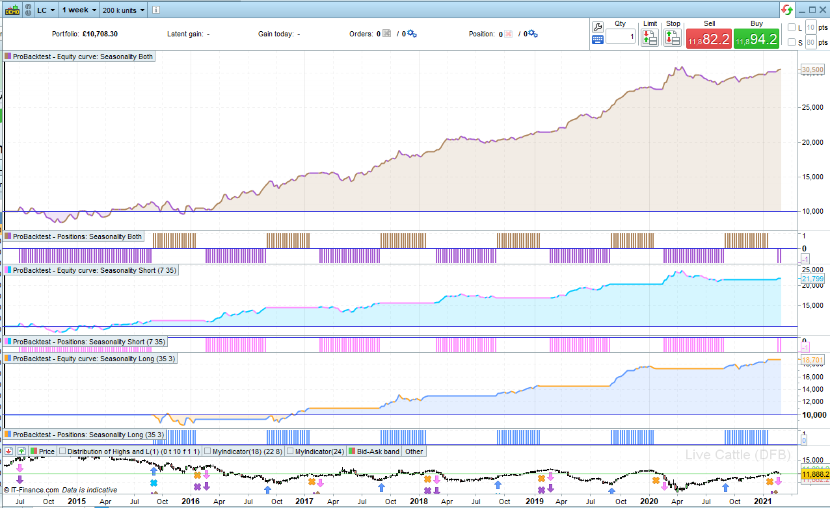Close position with pink X icon
Viewport: 830px width, 508px height.
pos(509,34)
